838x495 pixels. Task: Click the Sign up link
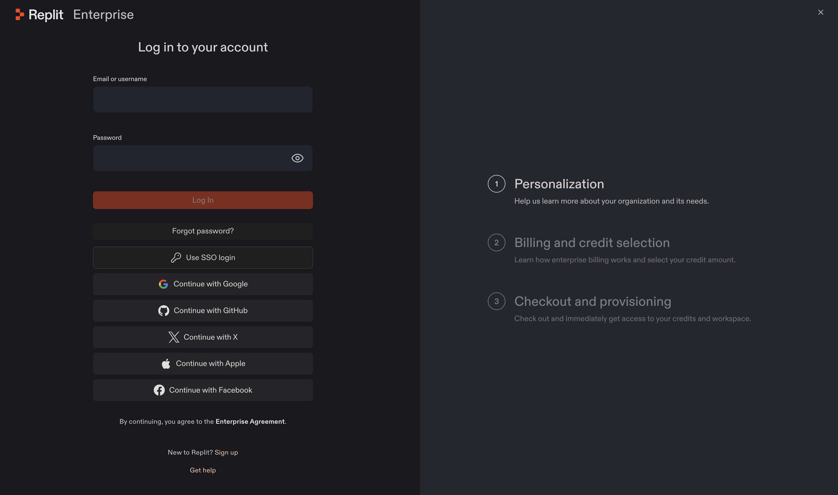(x=226, y=452)
